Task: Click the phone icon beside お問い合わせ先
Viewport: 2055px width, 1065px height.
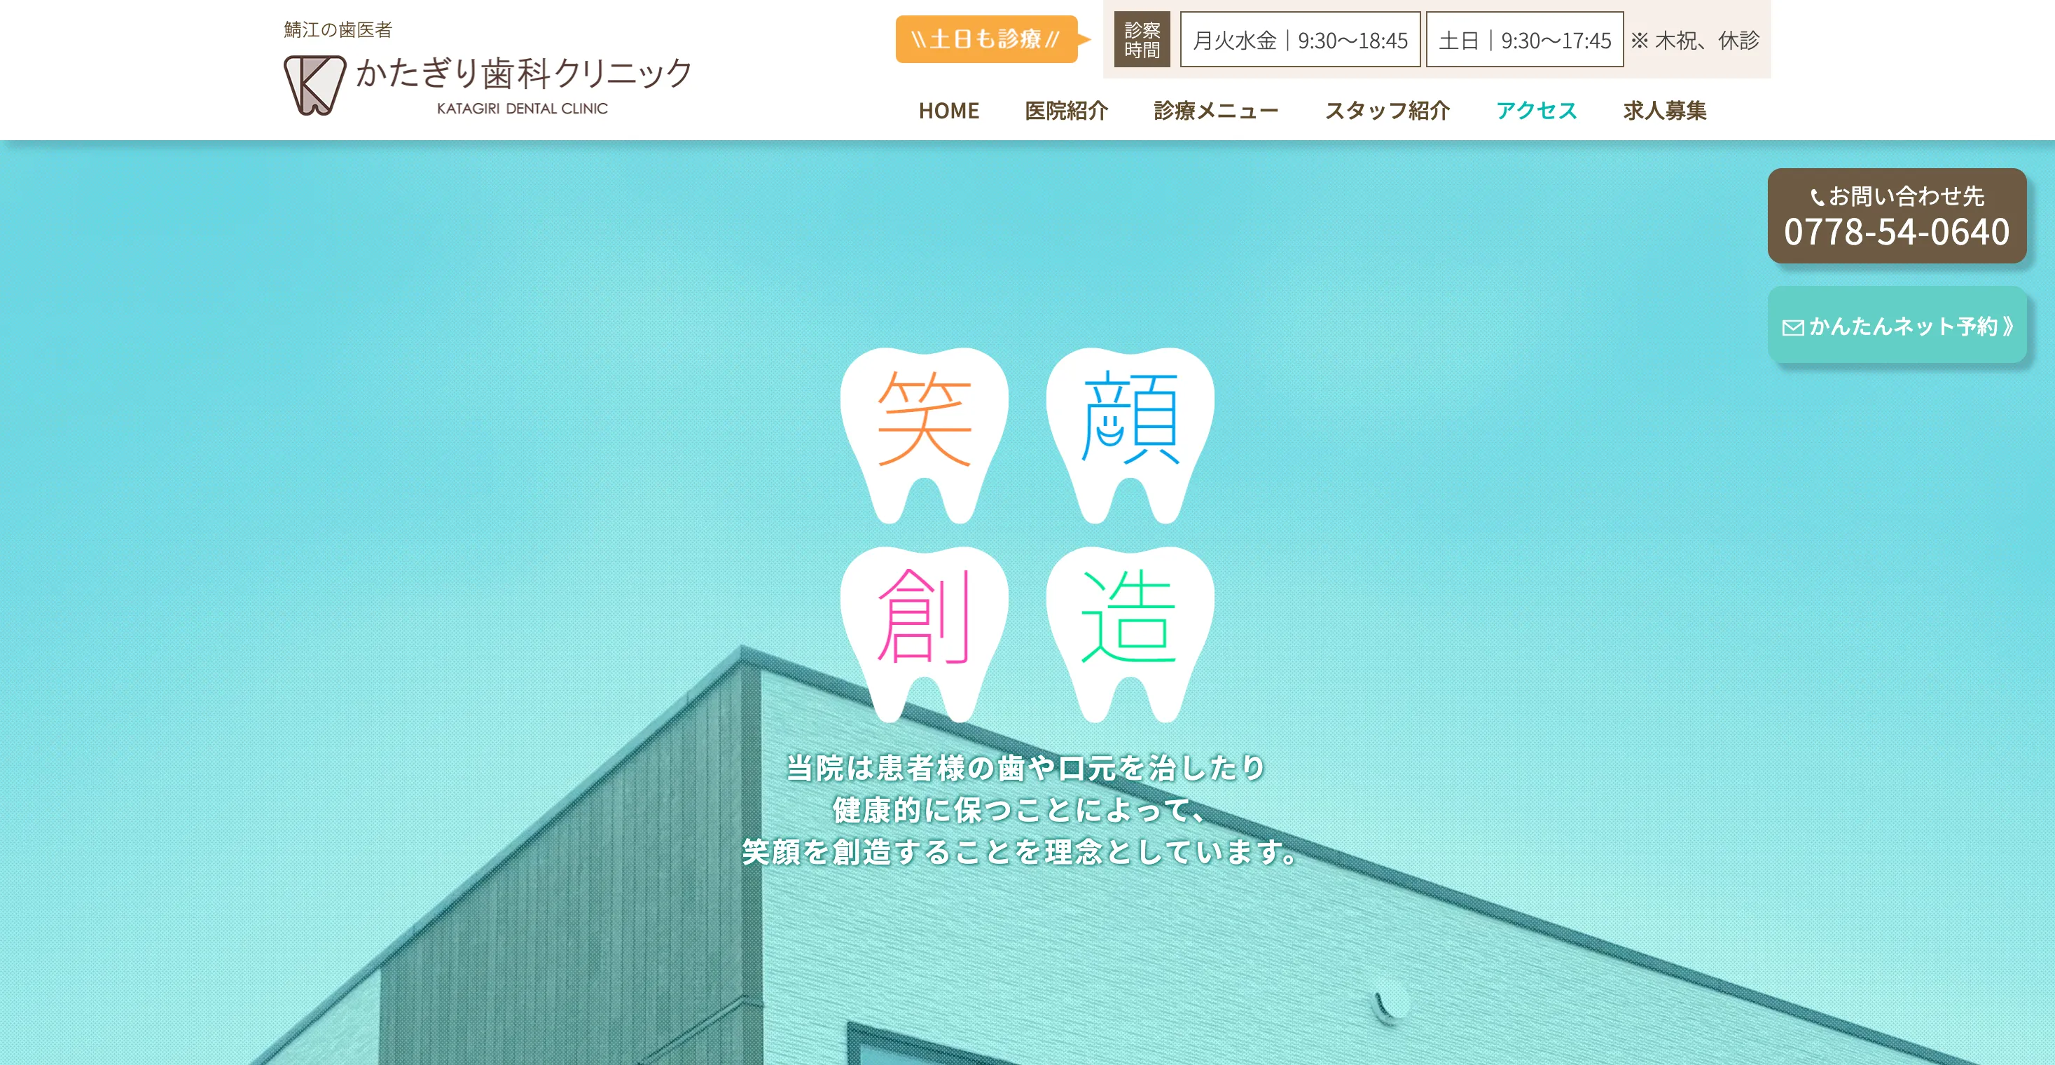Action: (x=1818, y=197)
